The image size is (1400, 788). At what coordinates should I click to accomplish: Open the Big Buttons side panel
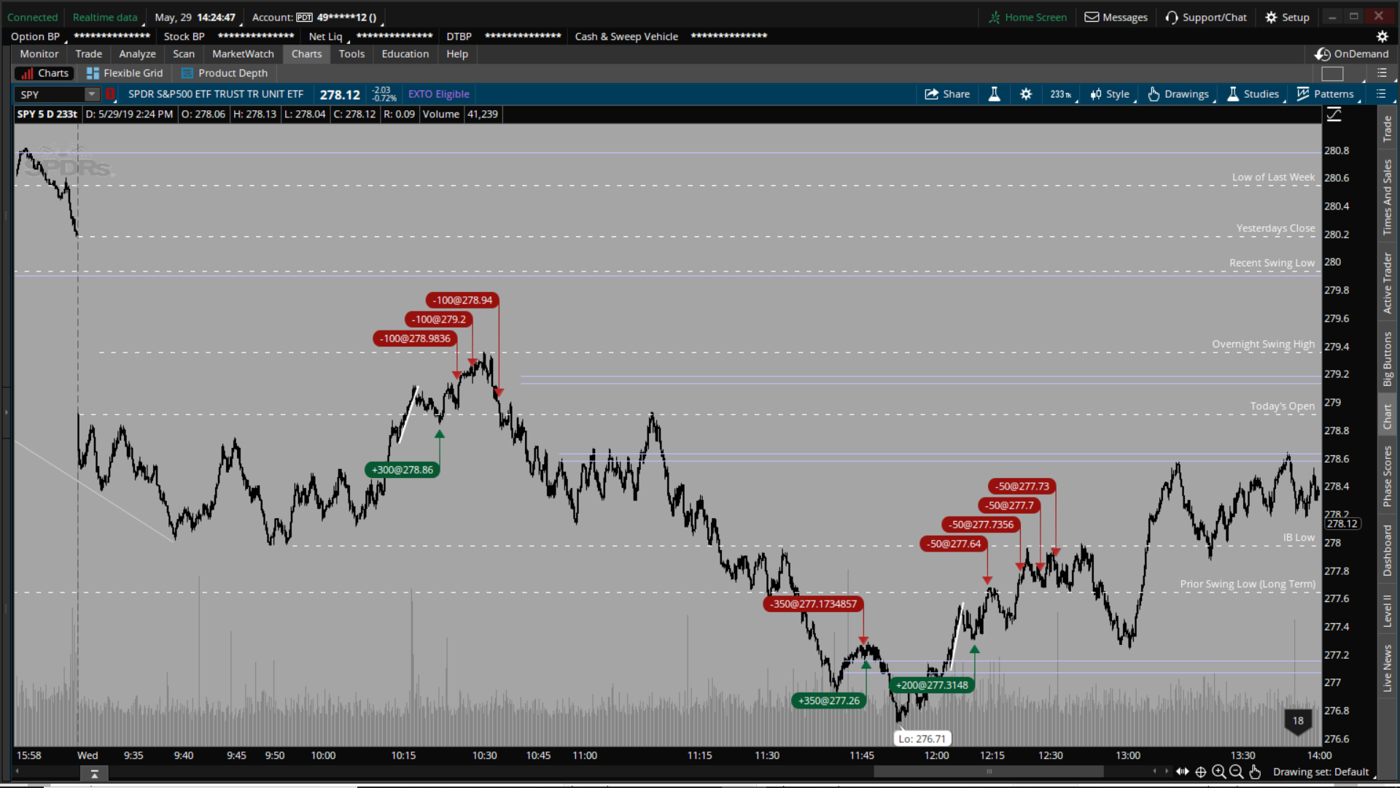tap(1387, 359)
